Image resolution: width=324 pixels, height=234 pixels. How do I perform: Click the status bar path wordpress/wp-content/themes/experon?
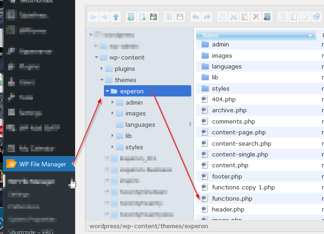(148, 226)
